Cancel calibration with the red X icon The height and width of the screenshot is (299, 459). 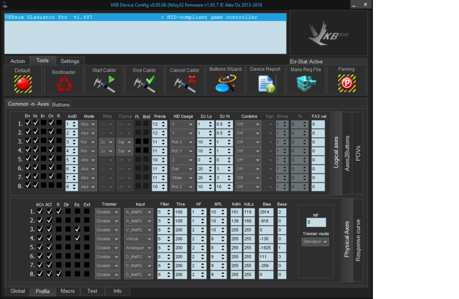(x=185, y=84)
